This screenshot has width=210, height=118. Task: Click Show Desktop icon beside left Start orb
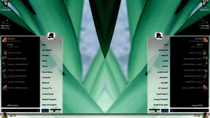point(11,115)
